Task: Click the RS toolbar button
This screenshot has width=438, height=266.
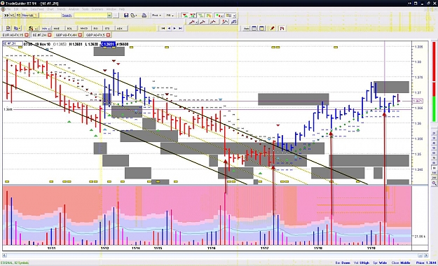Action: (19, 15)
